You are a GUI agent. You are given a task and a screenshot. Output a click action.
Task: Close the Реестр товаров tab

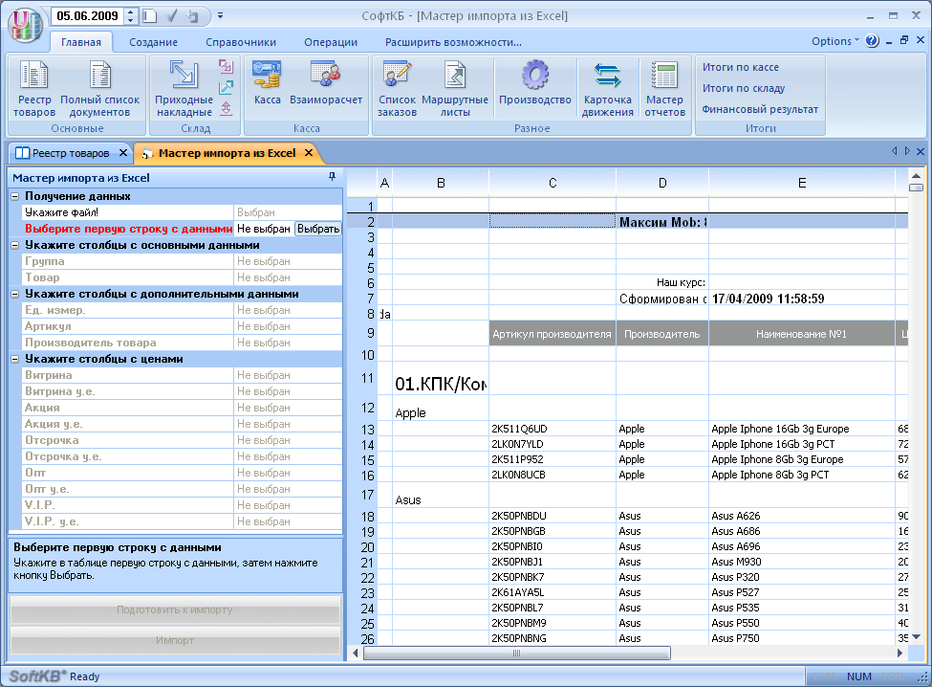(x=123, y=153)
